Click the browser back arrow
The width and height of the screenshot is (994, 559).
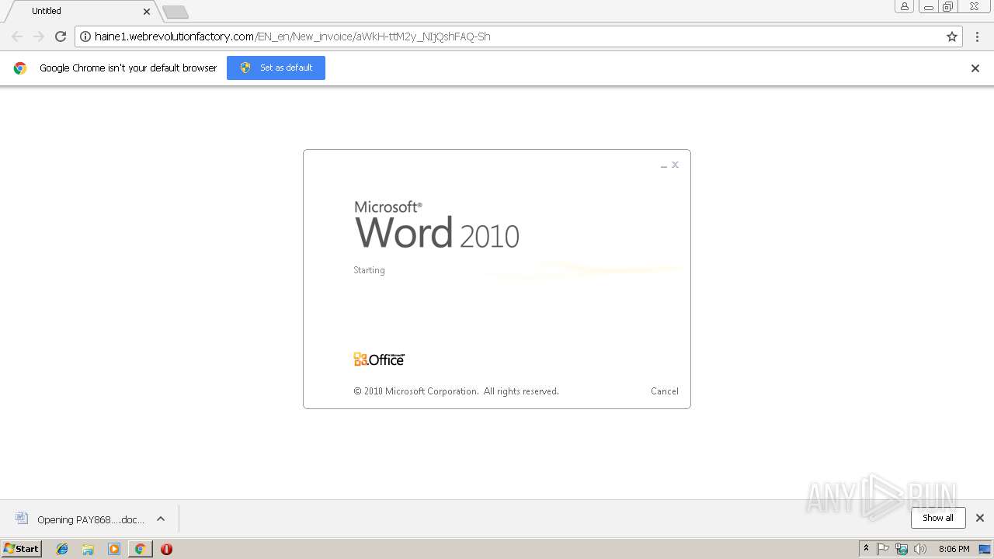(x=17, y=36)
